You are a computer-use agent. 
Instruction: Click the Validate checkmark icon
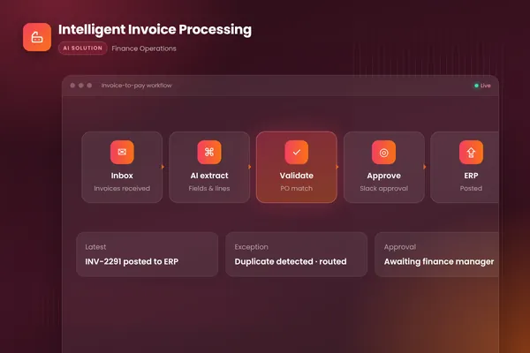(297, 152)
